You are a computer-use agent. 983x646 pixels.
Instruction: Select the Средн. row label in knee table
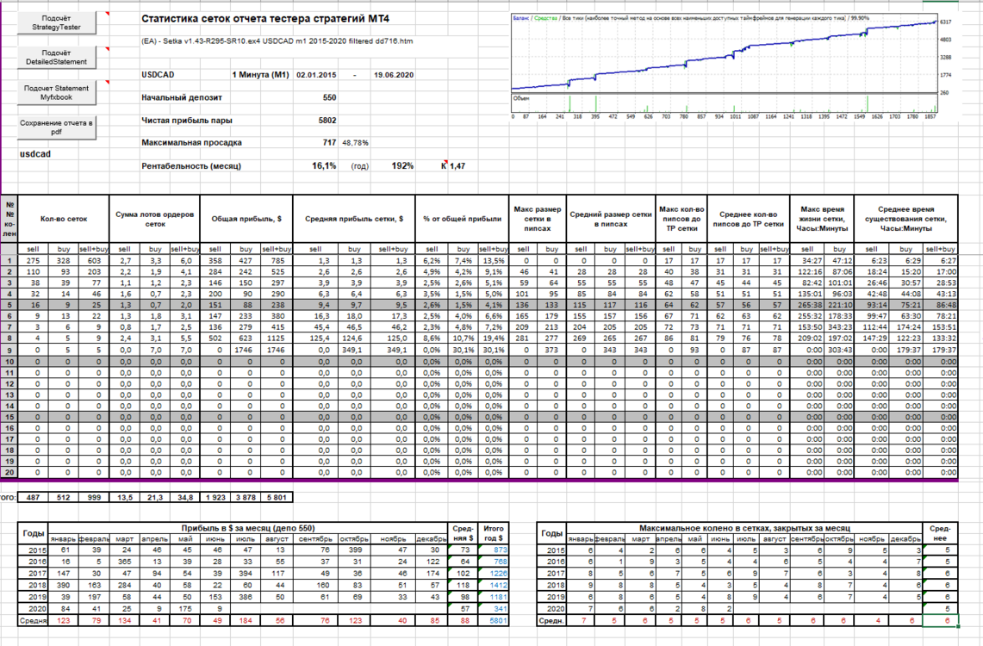[551, 621]
